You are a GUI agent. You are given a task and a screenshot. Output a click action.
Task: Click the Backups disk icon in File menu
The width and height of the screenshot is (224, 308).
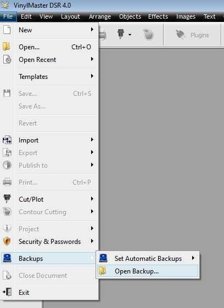[x=7, y=258]
